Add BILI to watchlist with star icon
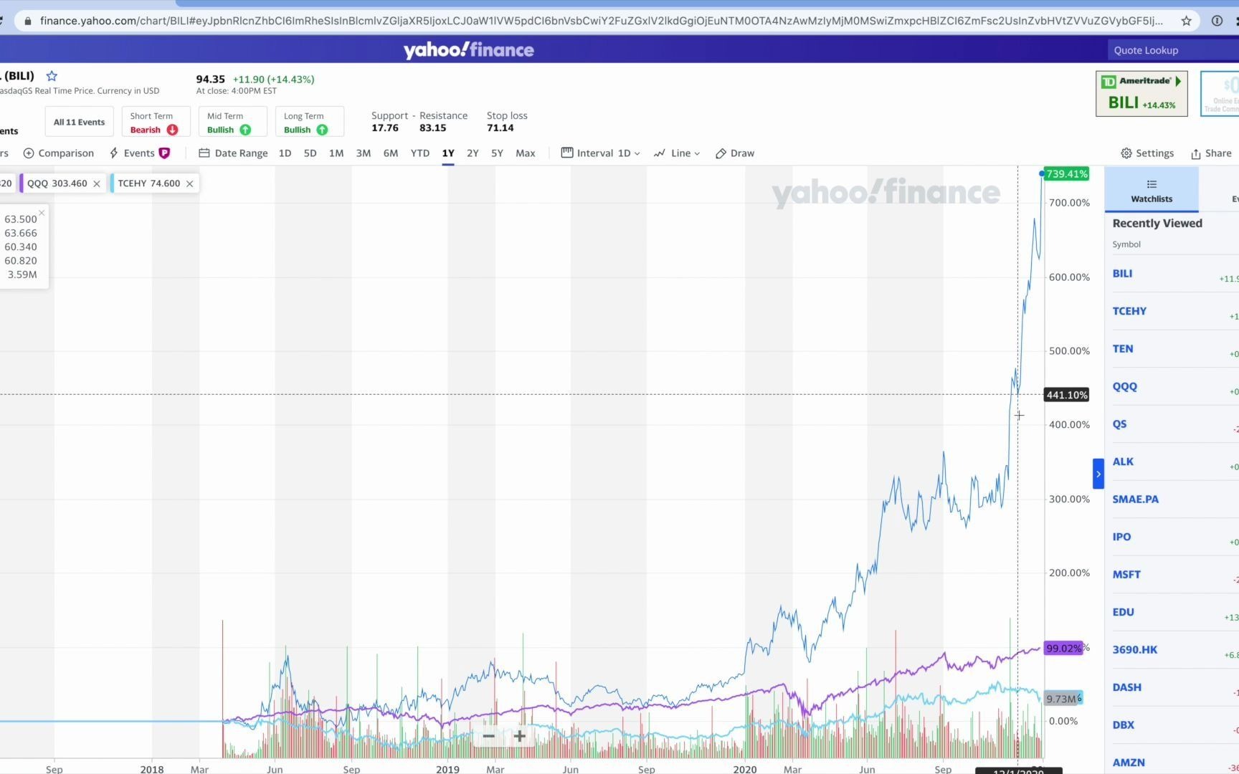 52,76
